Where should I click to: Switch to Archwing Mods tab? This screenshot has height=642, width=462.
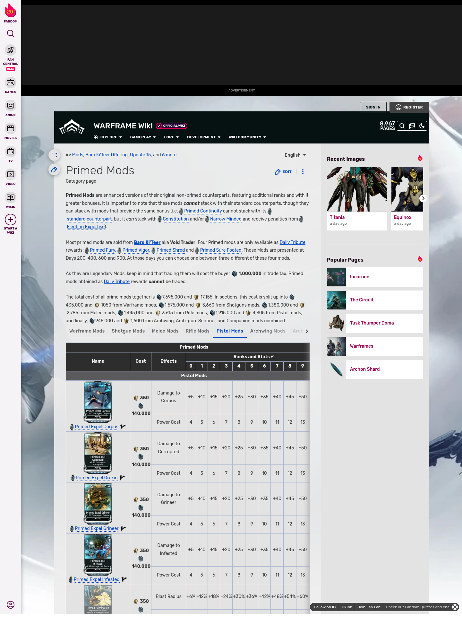click(x=268, y=331)
